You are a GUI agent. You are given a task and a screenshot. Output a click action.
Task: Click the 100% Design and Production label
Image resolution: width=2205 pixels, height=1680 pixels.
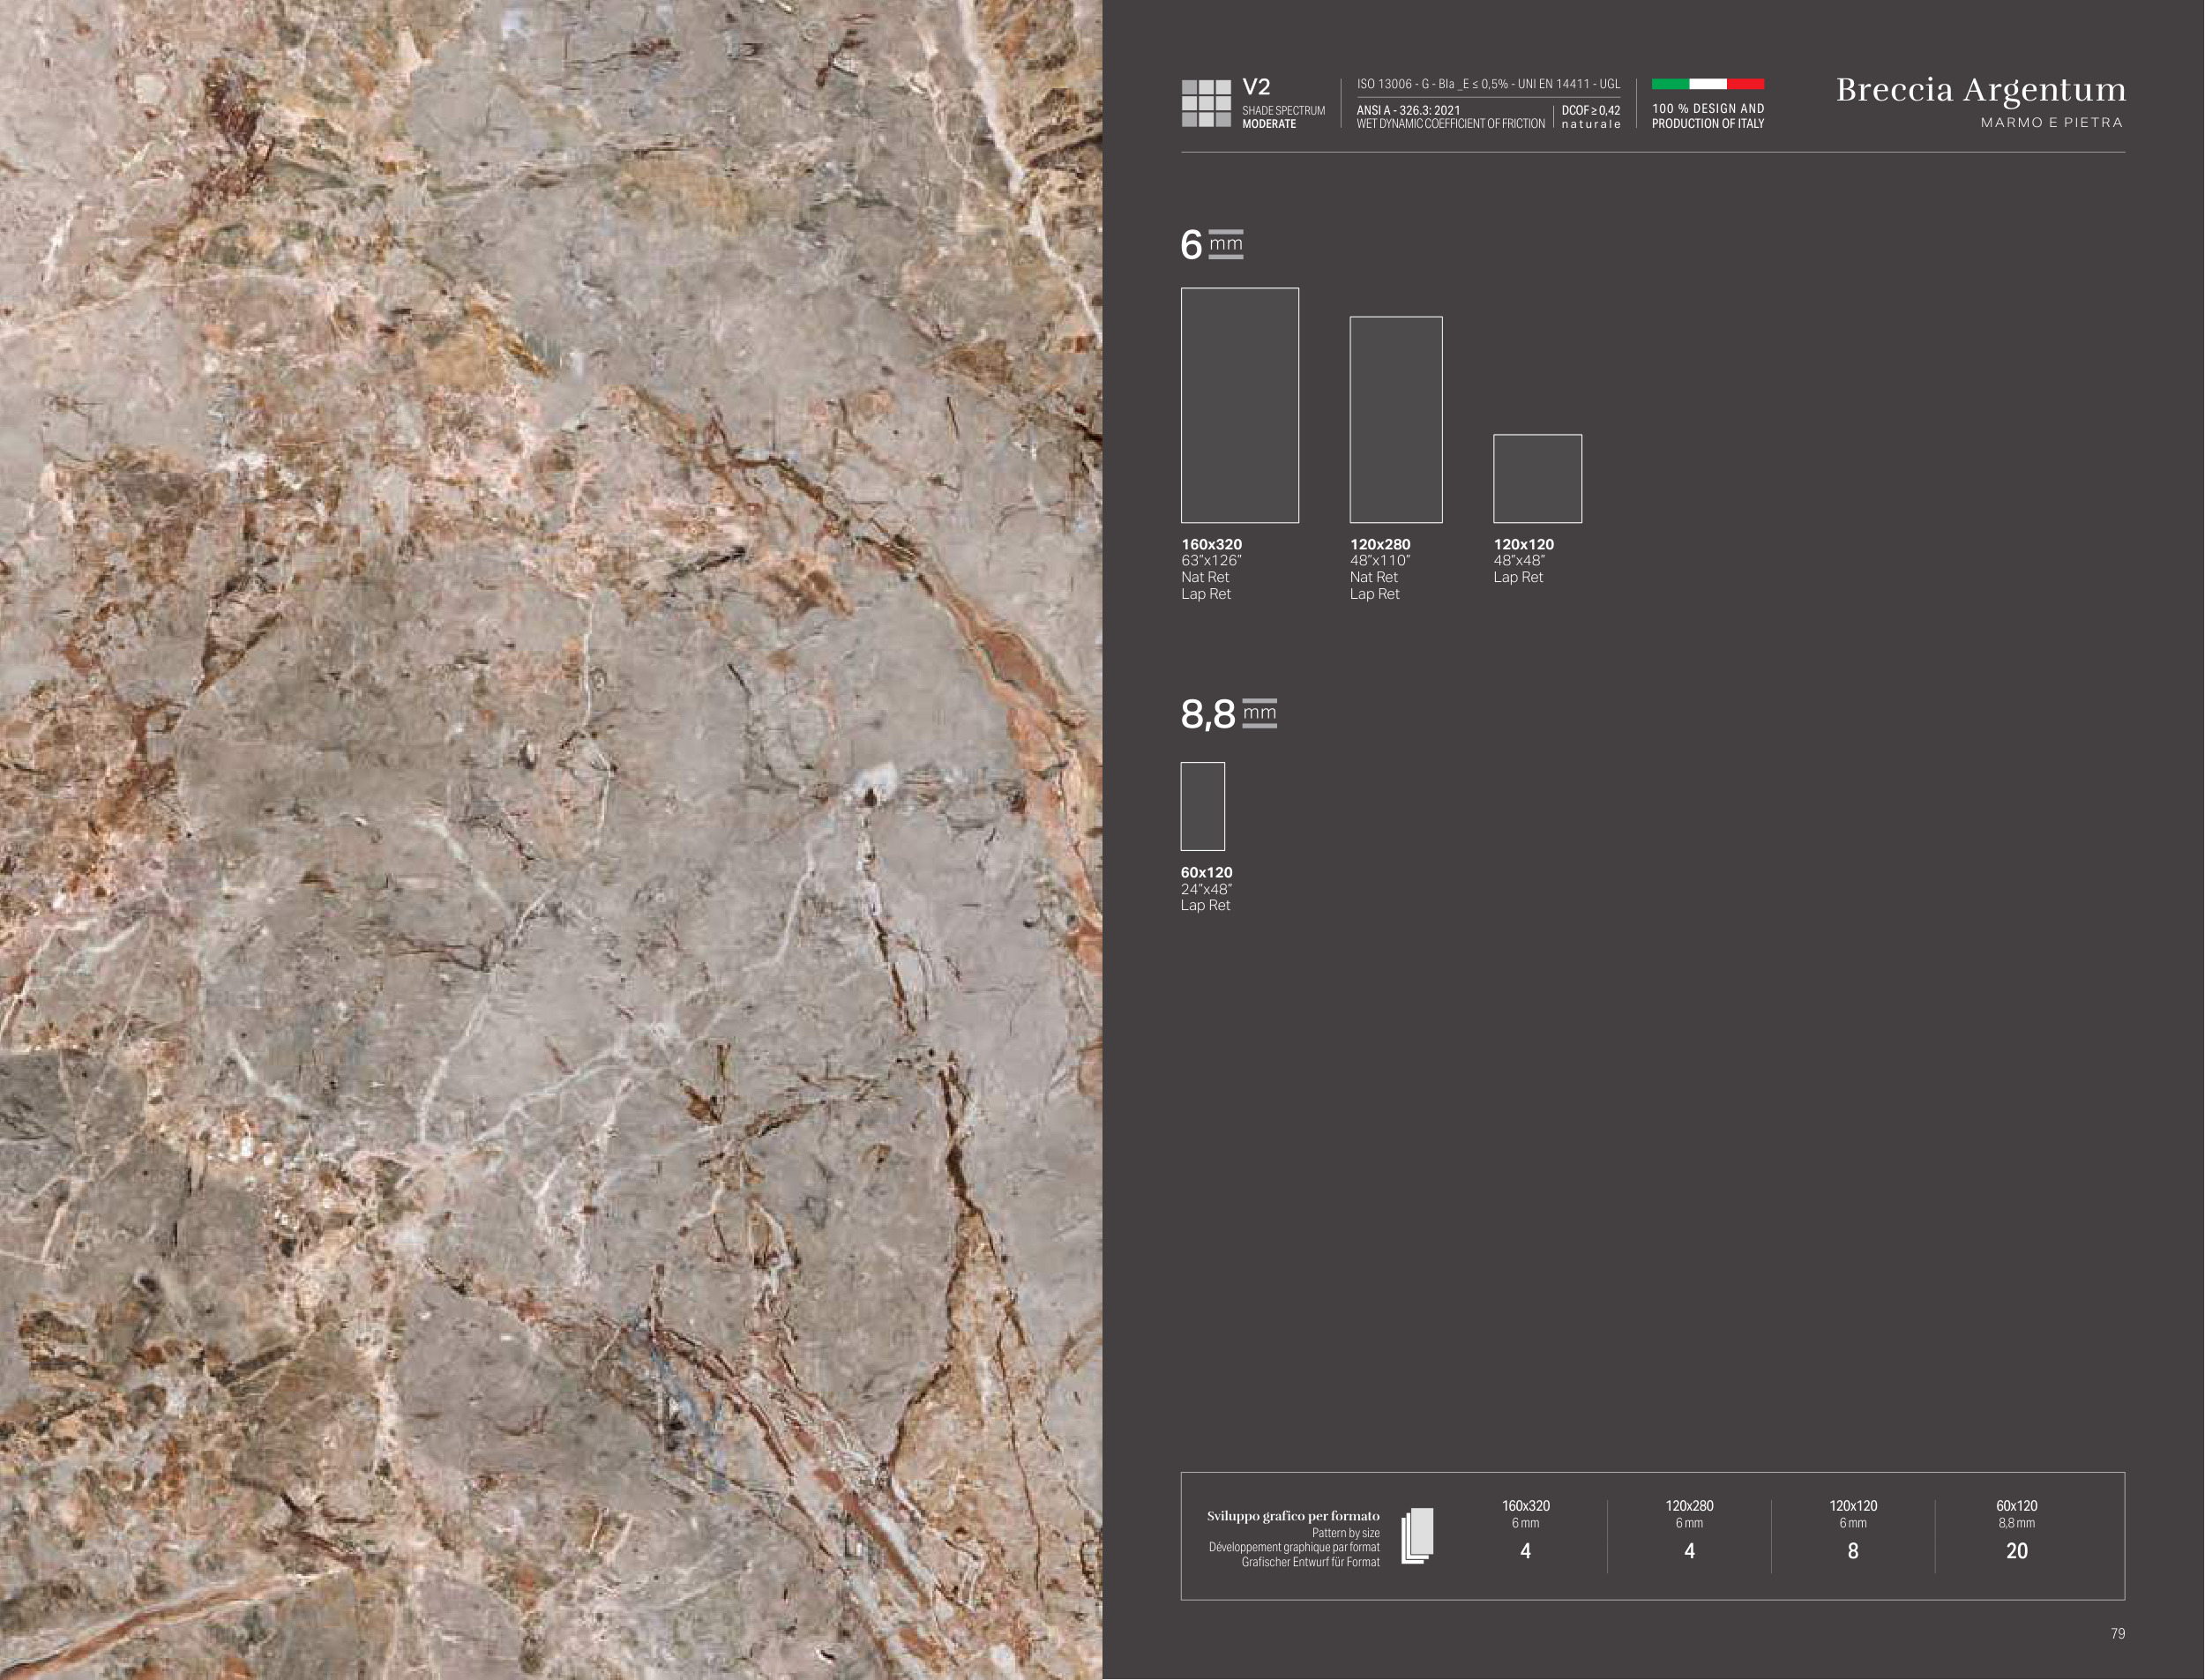[x=1707, y=116]
